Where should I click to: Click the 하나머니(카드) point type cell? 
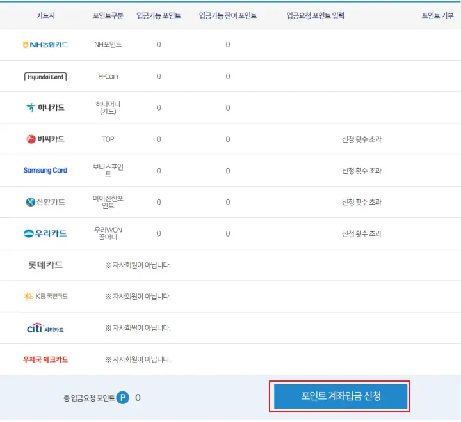pyautogui.click(x=108, y=108)
